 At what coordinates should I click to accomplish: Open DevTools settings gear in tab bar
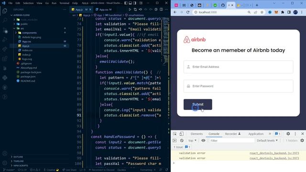pyautogui.click(x=288, y=134)
